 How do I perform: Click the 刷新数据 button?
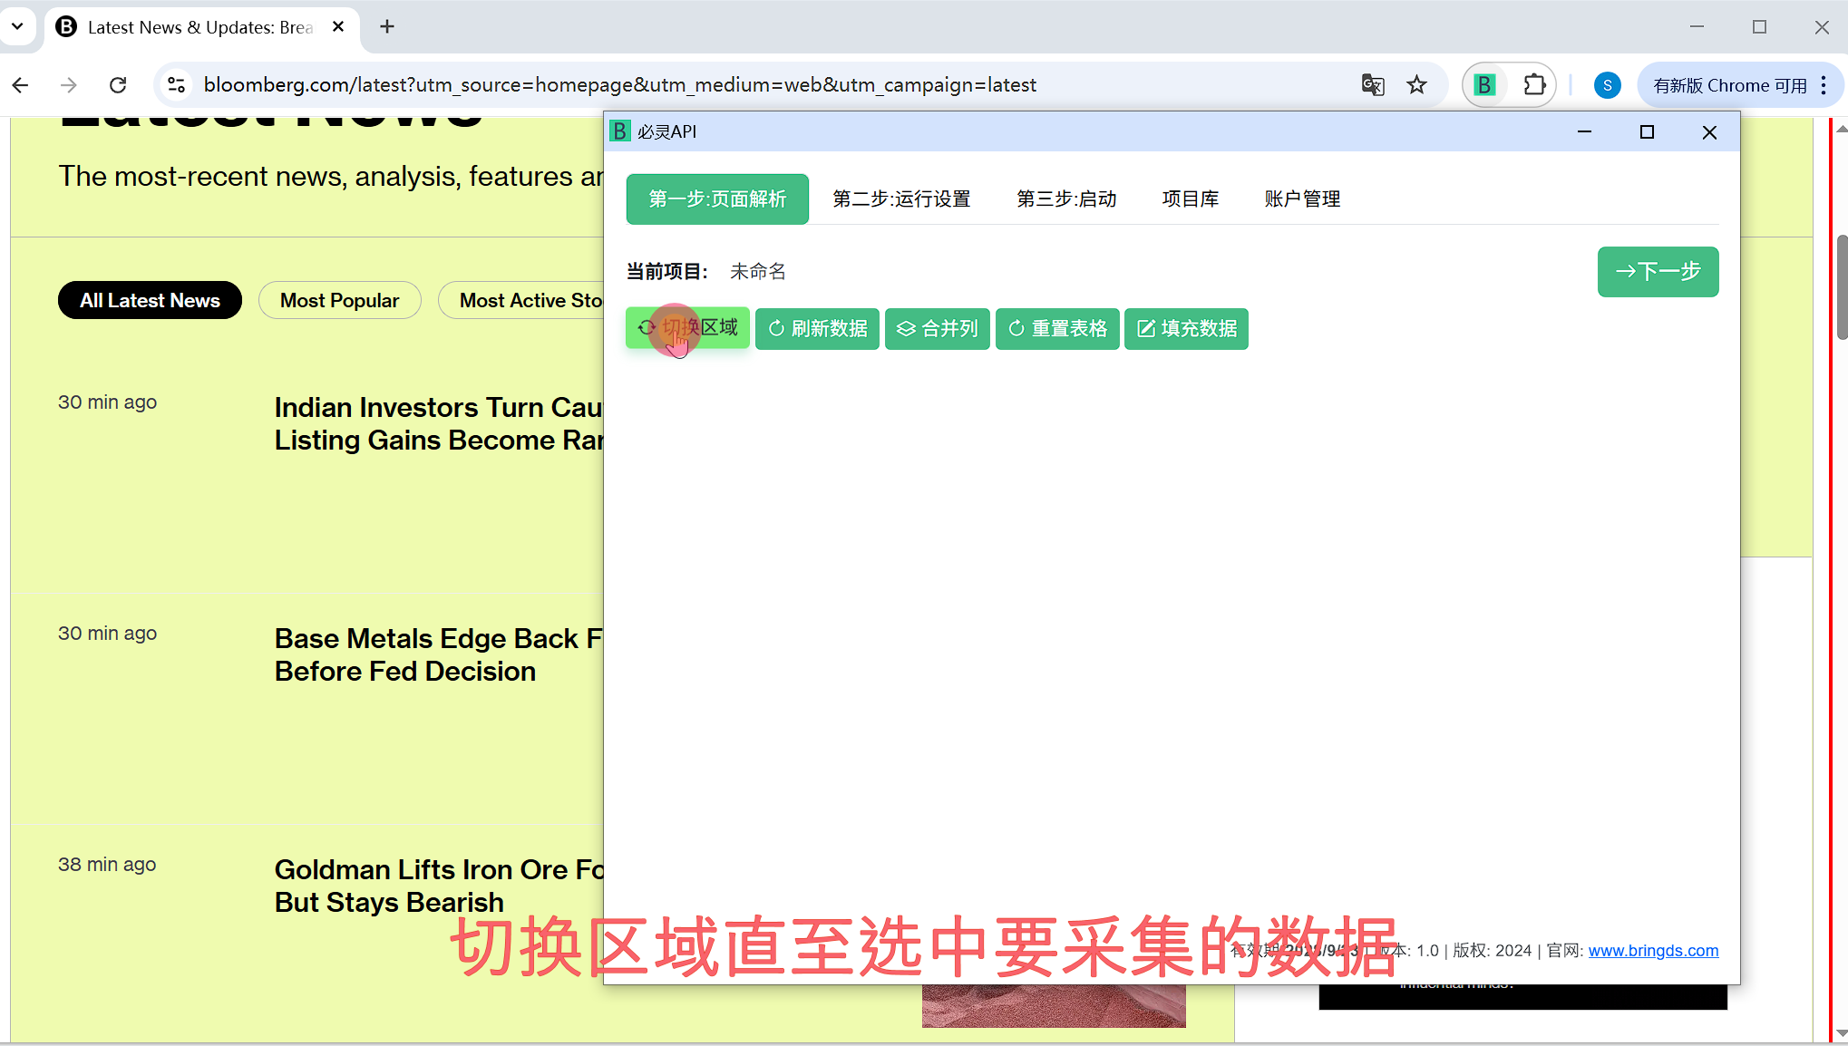click(817, 328)
